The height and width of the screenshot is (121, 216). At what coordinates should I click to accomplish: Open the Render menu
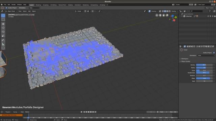tap(13, 5)
